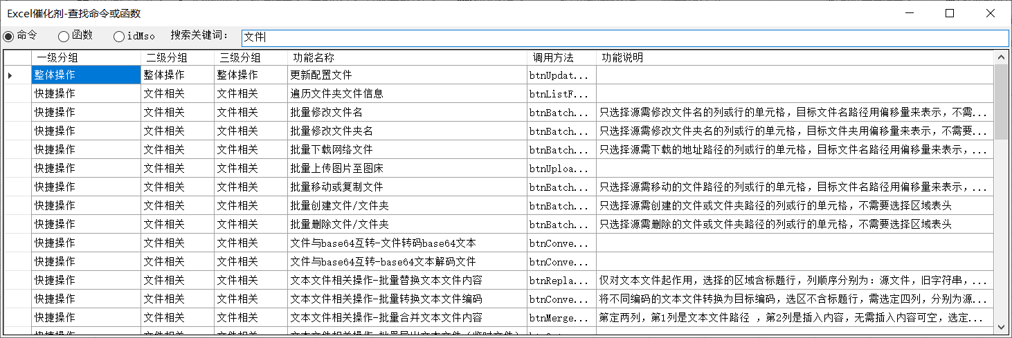This screenshot has width=1012, height=338.
Task: Click the scrollbar up arrow
Action: pos(1001,57)
